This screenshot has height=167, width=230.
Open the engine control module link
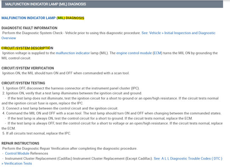pos(134,53)
